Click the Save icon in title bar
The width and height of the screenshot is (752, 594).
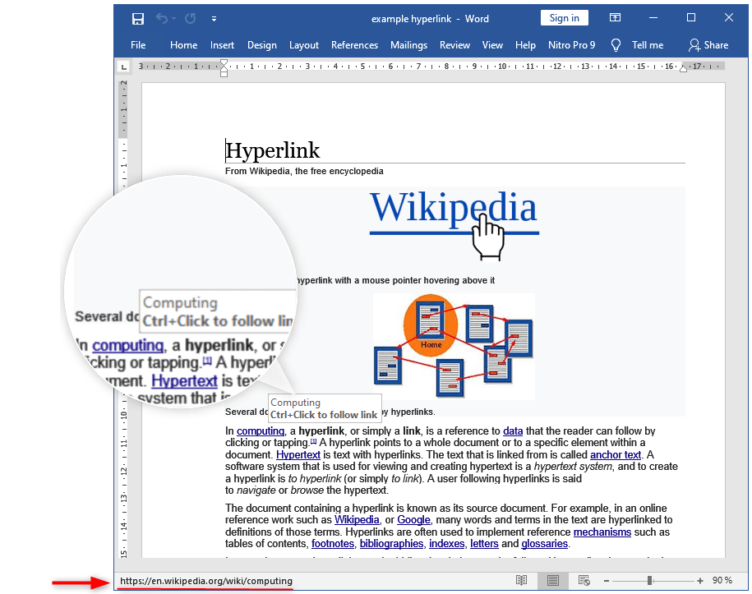[138, 18]
